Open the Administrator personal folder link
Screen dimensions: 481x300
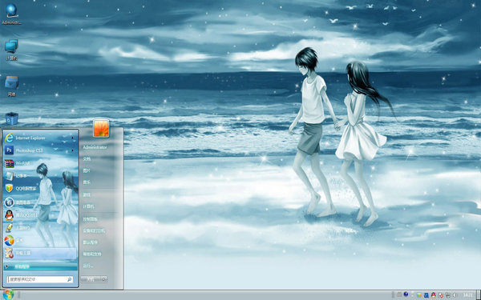pos(95,147)
